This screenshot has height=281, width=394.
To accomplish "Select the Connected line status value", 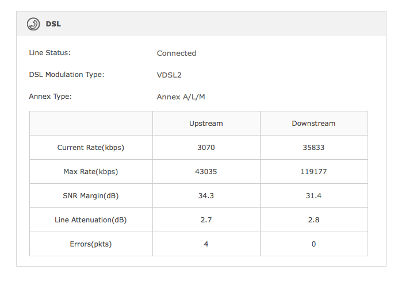I will click(177, 53).
